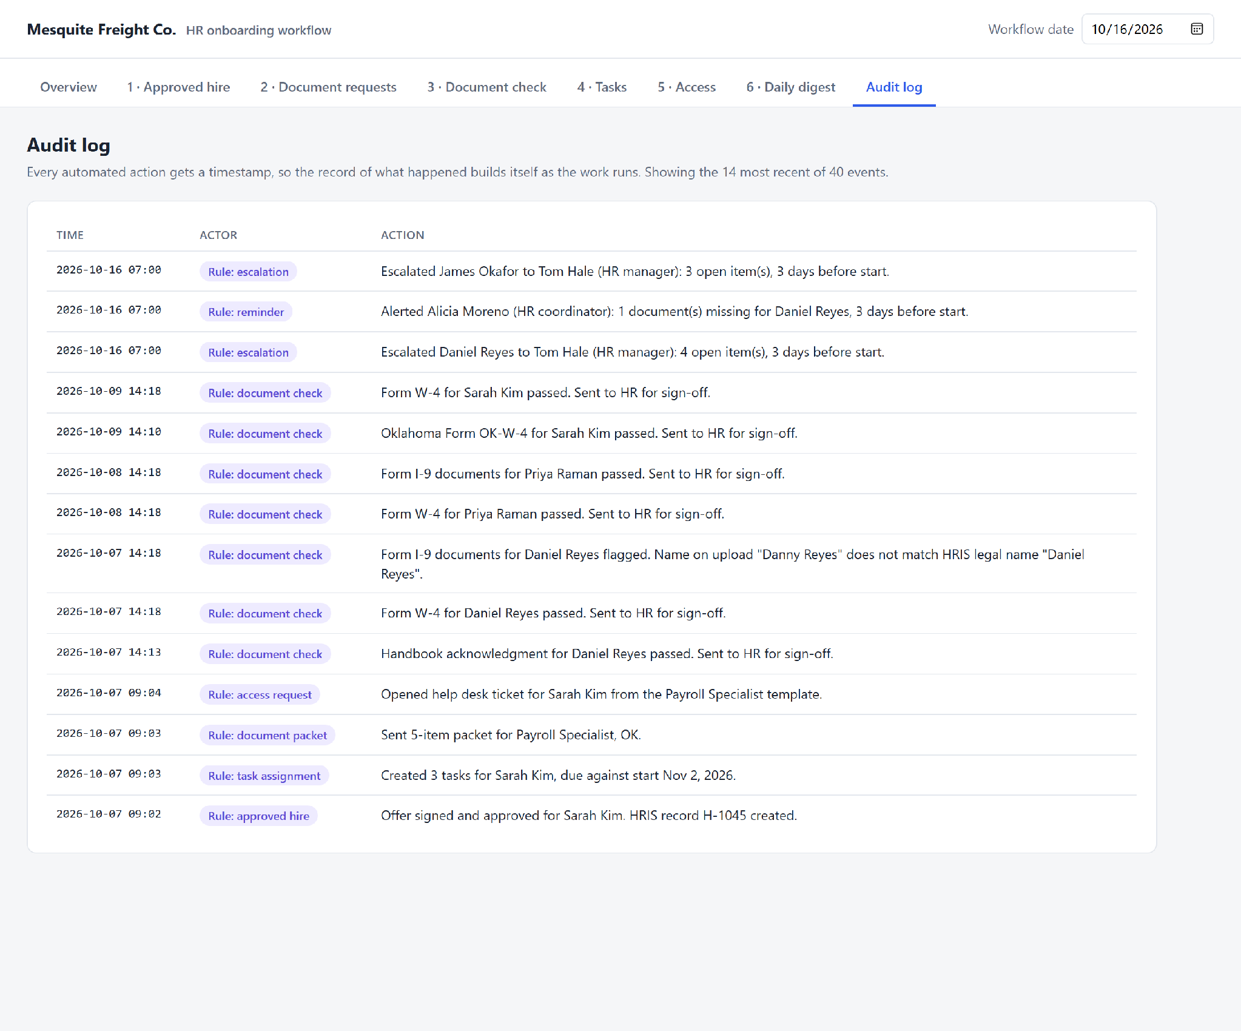The width and height of the screenshot is (1241, 1031).
Task: Click the 'Audit log' page heading
Action: (x=69, y=146)
